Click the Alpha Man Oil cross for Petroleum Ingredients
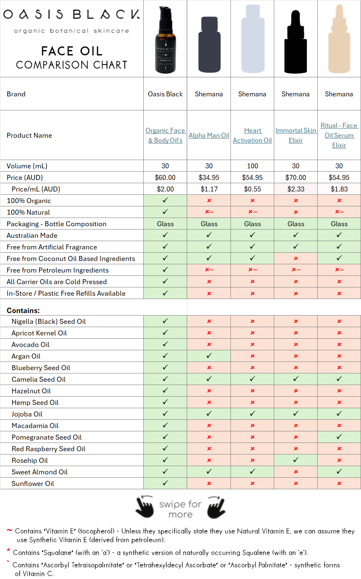 coord(209,270)
